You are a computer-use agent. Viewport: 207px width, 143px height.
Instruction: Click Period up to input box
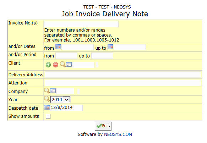click(102, 56)
